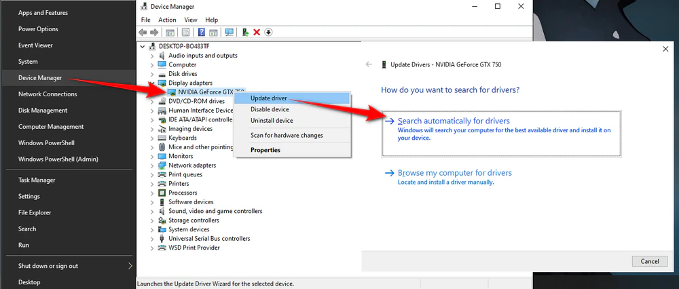Select Uninstall device in context menu
The image size is (679, 289).
(x=272, y=121)
